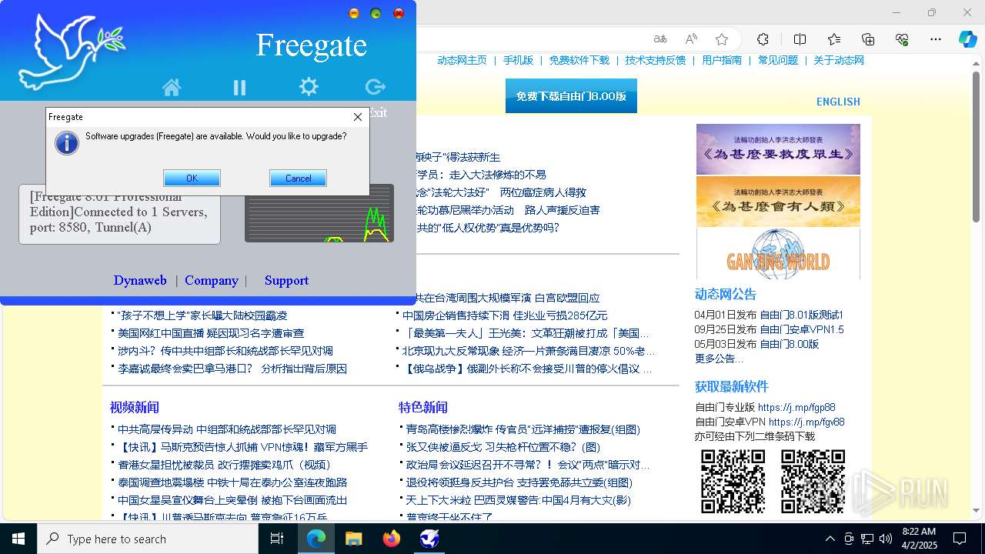This screenshot has height=554, width=985.
Task: Open the 退役将领挺身反共护台 article
Action: coord(519,482)
